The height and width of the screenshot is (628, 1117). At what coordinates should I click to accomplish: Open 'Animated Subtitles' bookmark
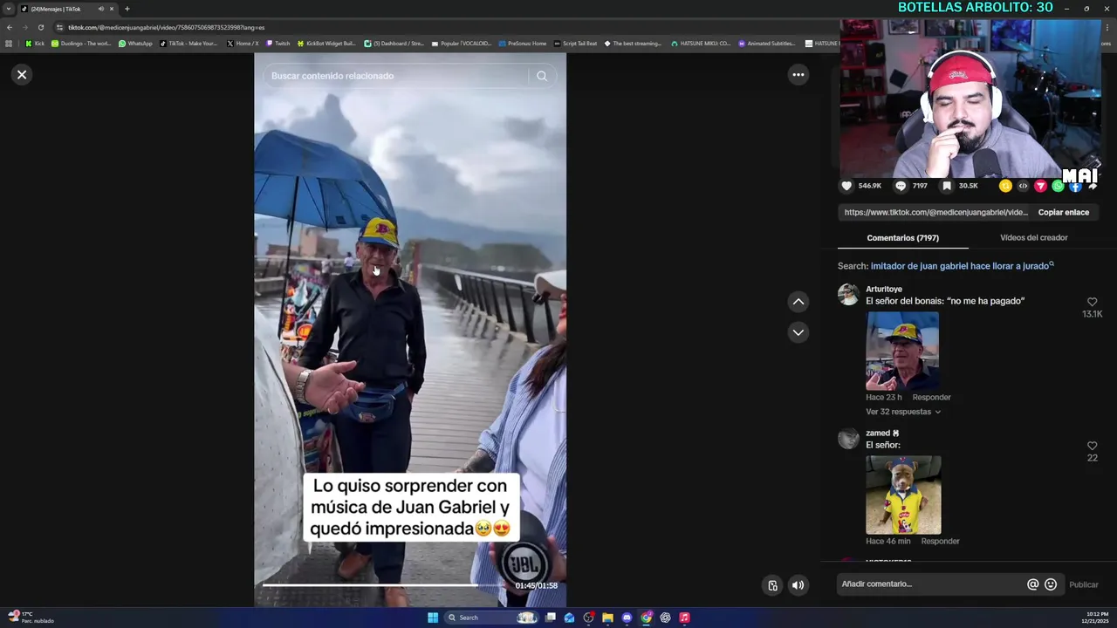[766, 44]
